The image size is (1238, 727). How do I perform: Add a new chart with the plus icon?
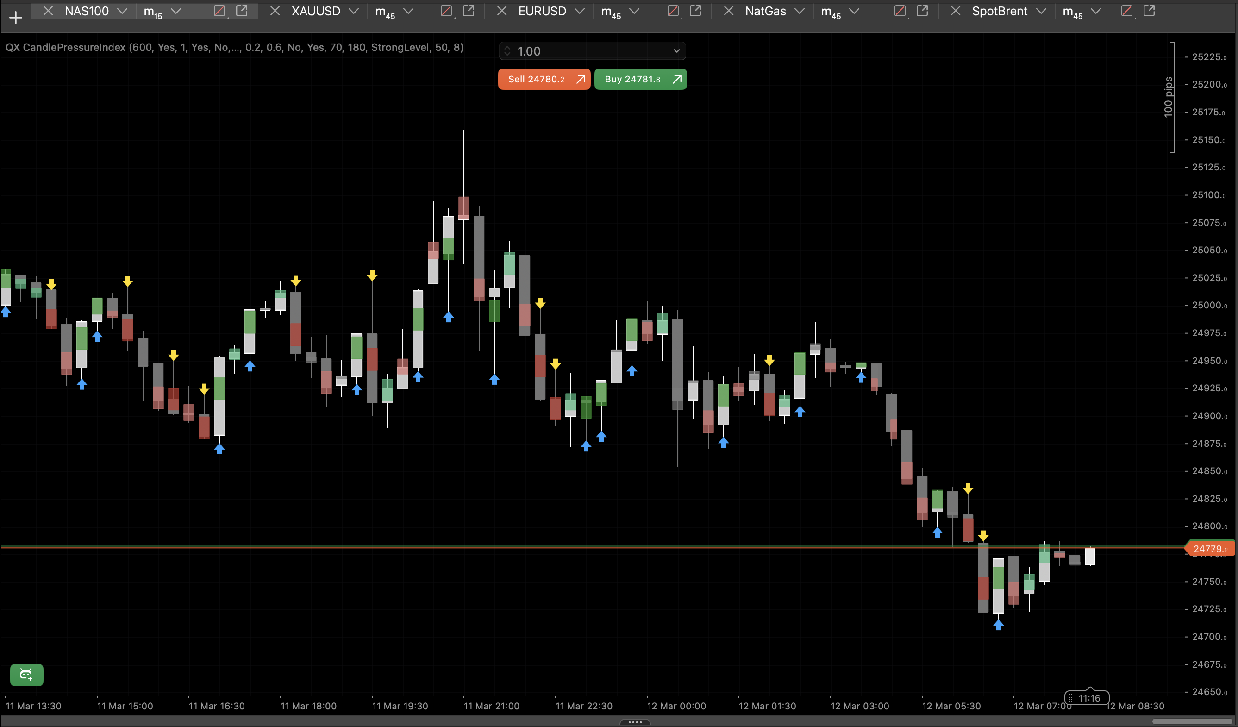16,17
